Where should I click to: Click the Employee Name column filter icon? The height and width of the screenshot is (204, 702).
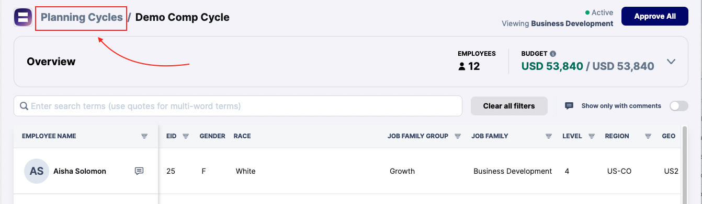pos(144,136)
